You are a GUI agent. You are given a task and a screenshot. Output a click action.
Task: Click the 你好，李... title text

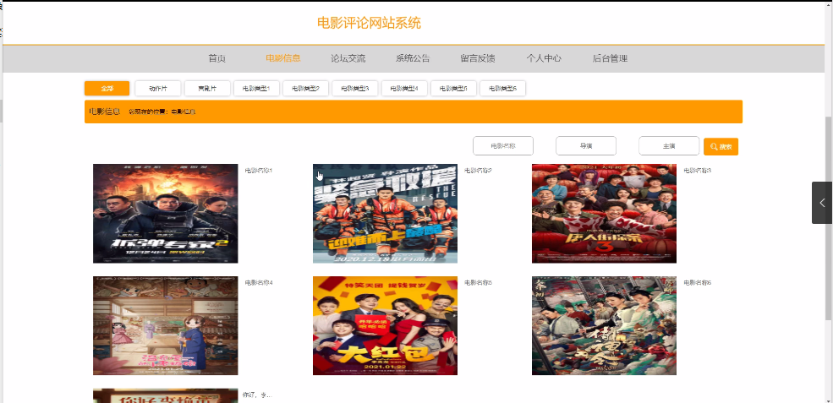(257, 395)
